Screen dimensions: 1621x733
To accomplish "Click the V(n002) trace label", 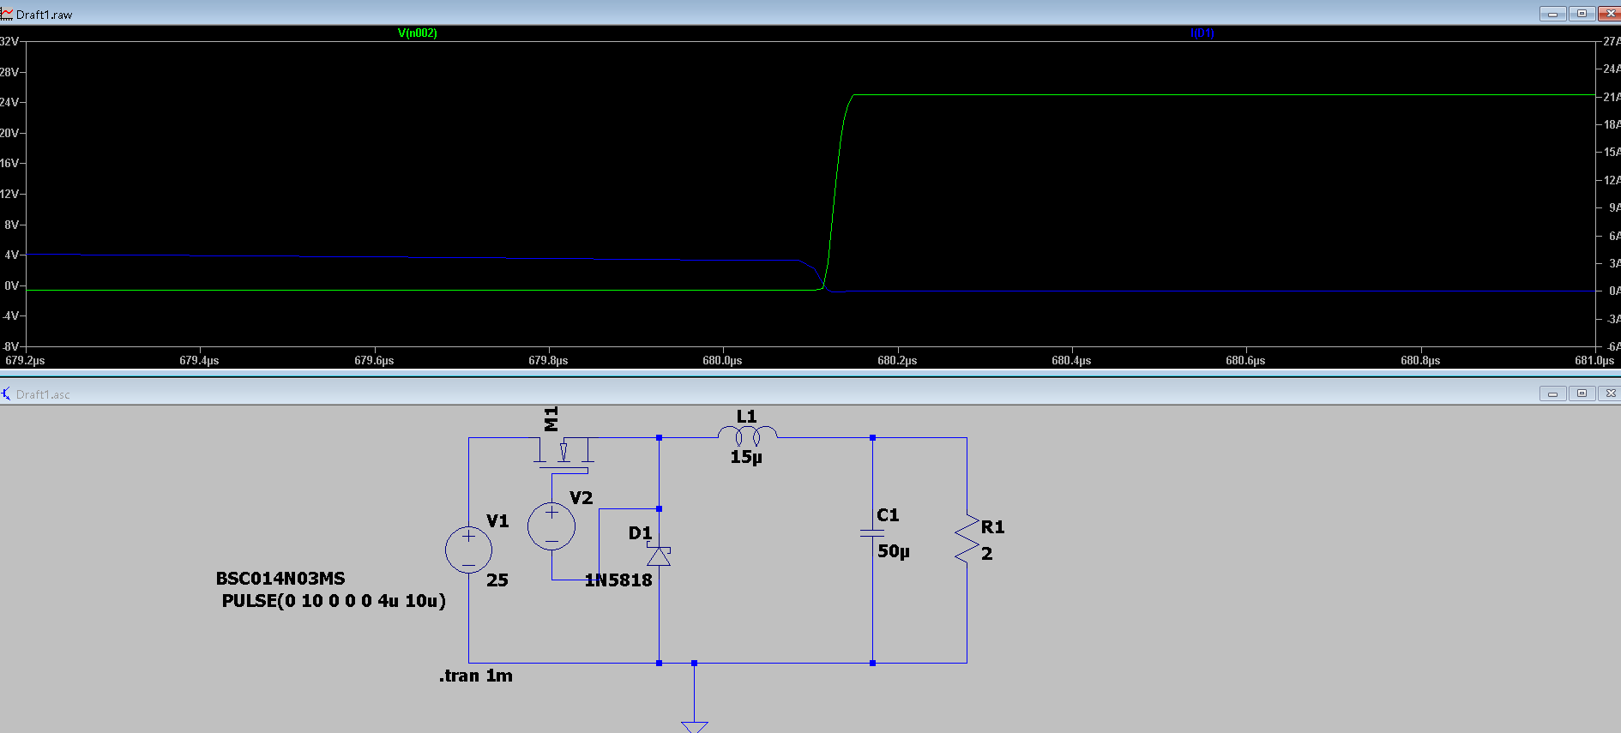I will pyautogui.click(x=418, y=33).
